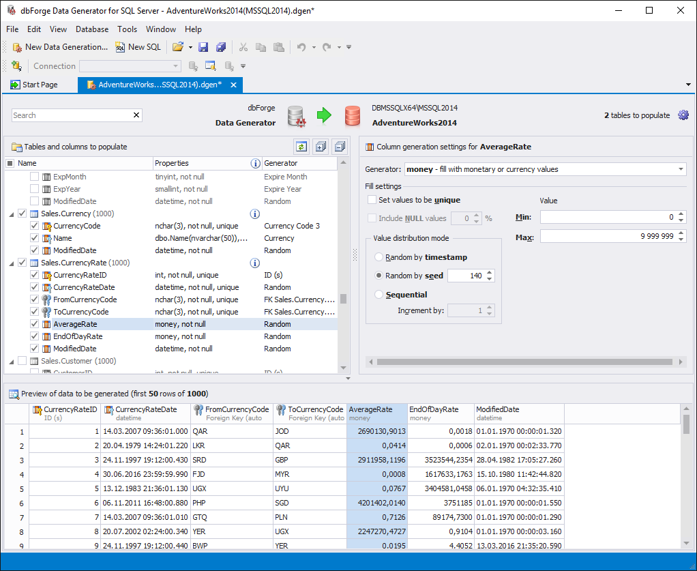
Task: Click the new connection icon left of Connection
Action: click(x=16, y=65)
